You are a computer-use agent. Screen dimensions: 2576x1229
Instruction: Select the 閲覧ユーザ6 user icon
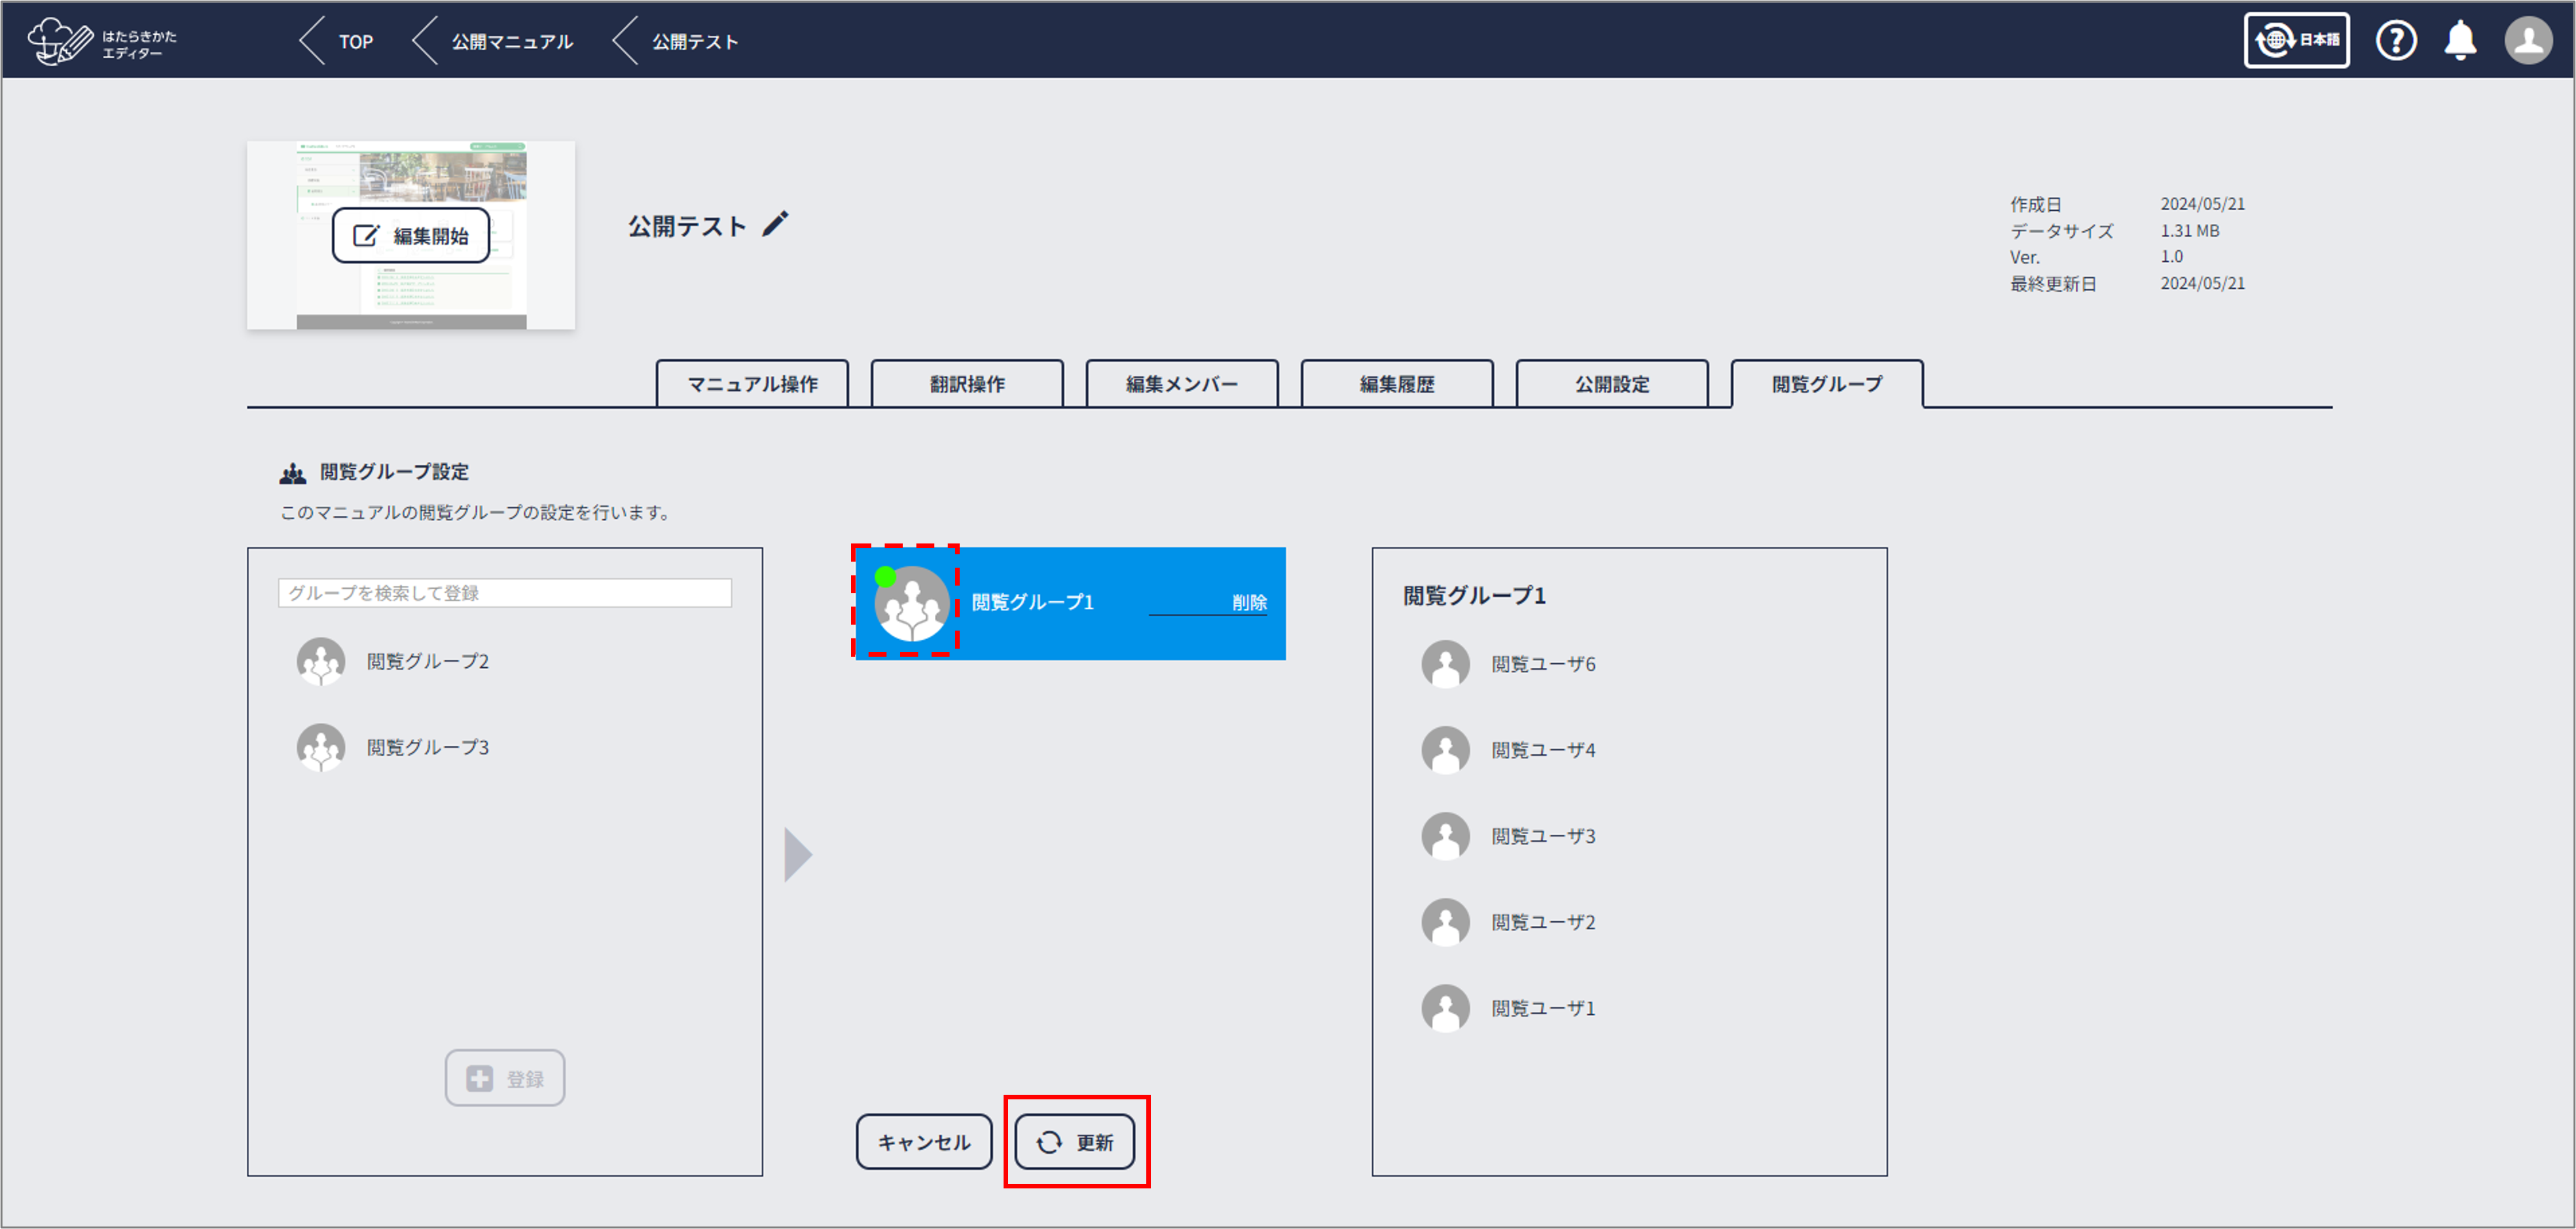[1445, 664]
